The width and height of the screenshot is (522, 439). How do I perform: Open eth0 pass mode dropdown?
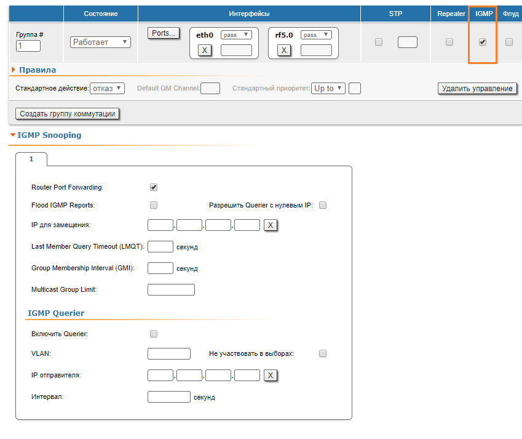[237, 35]
